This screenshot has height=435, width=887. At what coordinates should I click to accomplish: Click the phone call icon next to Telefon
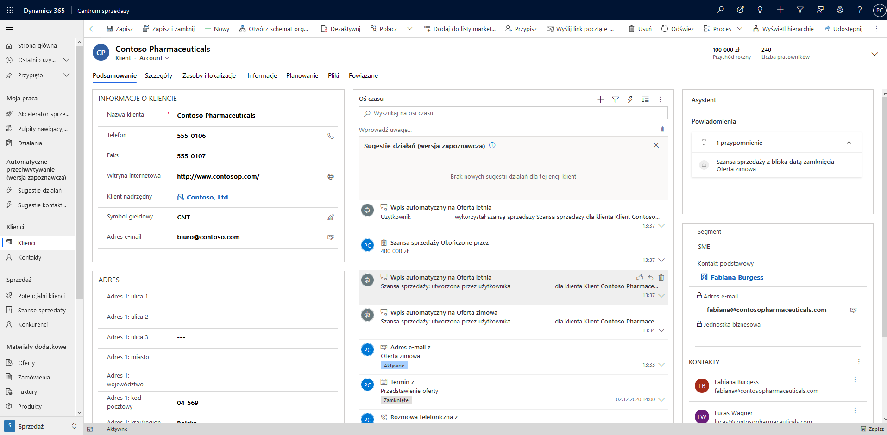(x=331, y=136)
